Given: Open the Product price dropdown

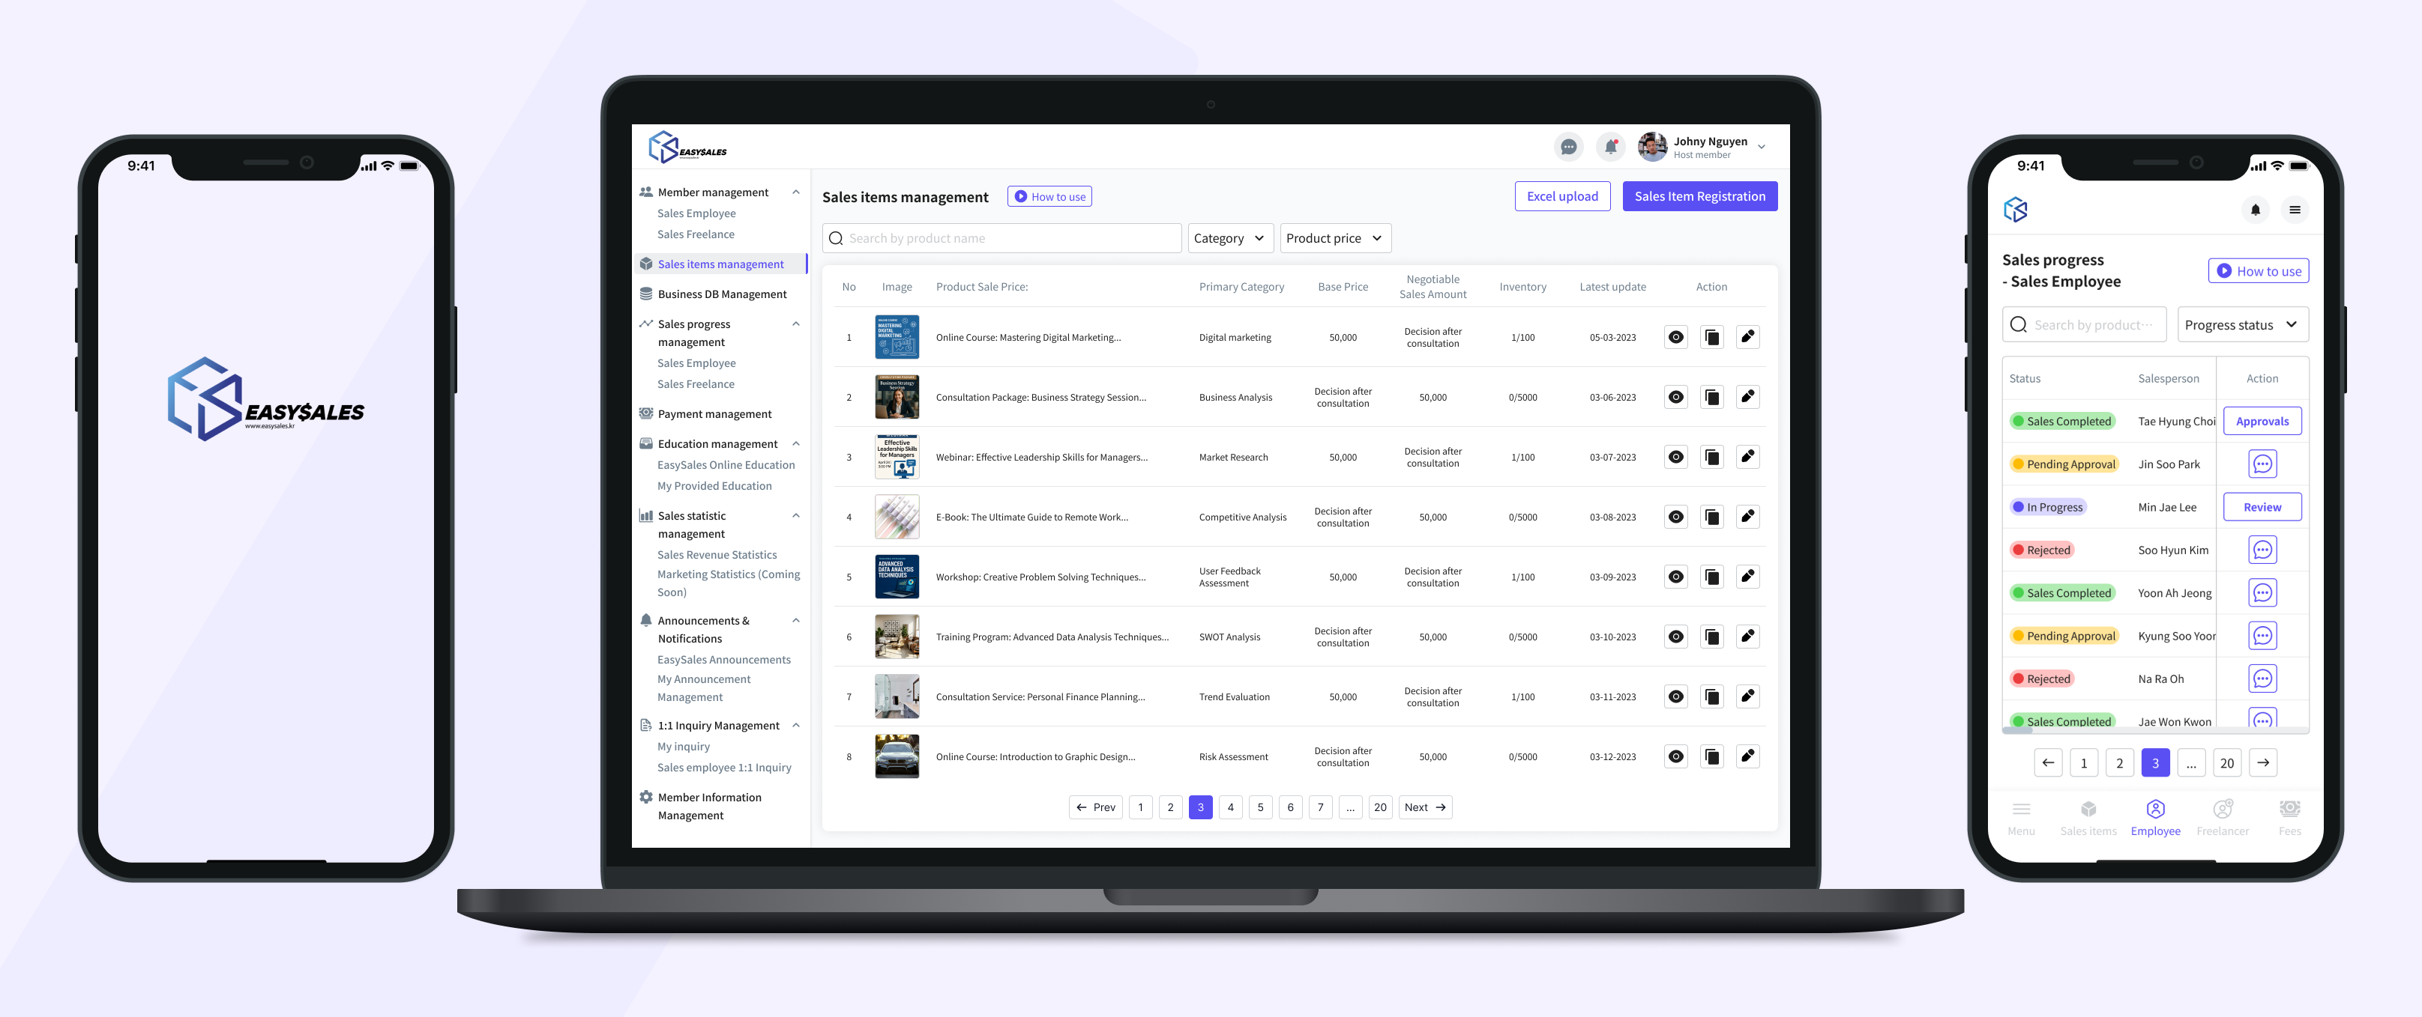Looking at the screenshot, I should point(1334,238).
